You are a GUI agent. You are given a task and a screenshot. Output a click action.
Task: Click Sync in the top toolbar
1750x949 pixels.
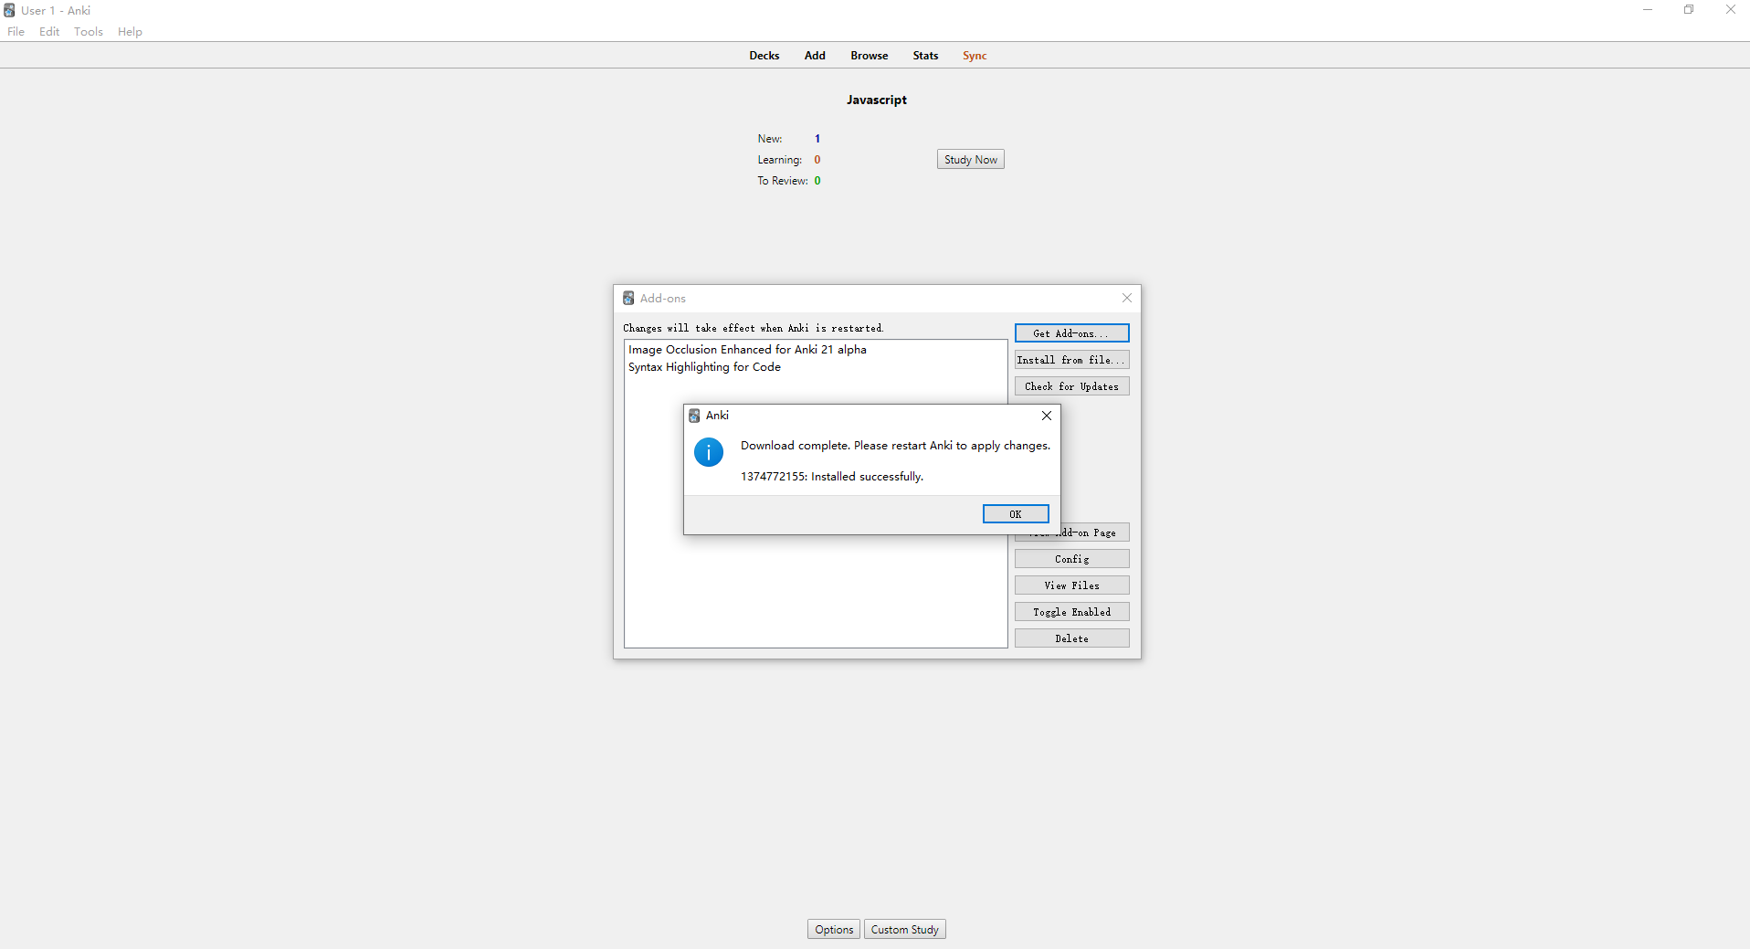click(975, 56)
